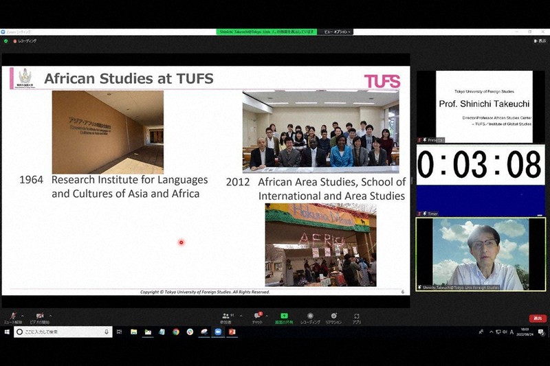This screenshot has height=366, width=550.
Task: Click the volume icon in system tray
Action: (505, 332)
